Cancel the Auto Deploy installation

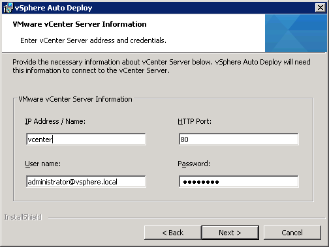(292, 233)
